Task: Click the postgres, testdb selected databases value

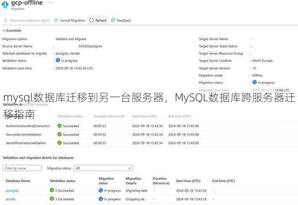Action: click(x=67, y=54)
